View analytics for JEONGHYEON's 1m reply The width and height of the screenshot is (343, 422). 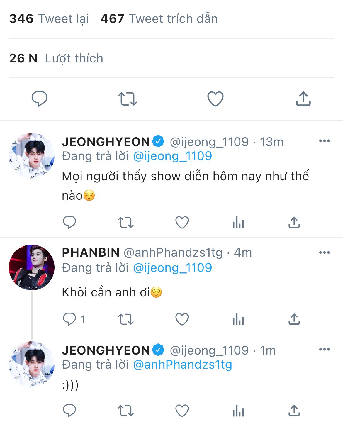click(238, 411)
